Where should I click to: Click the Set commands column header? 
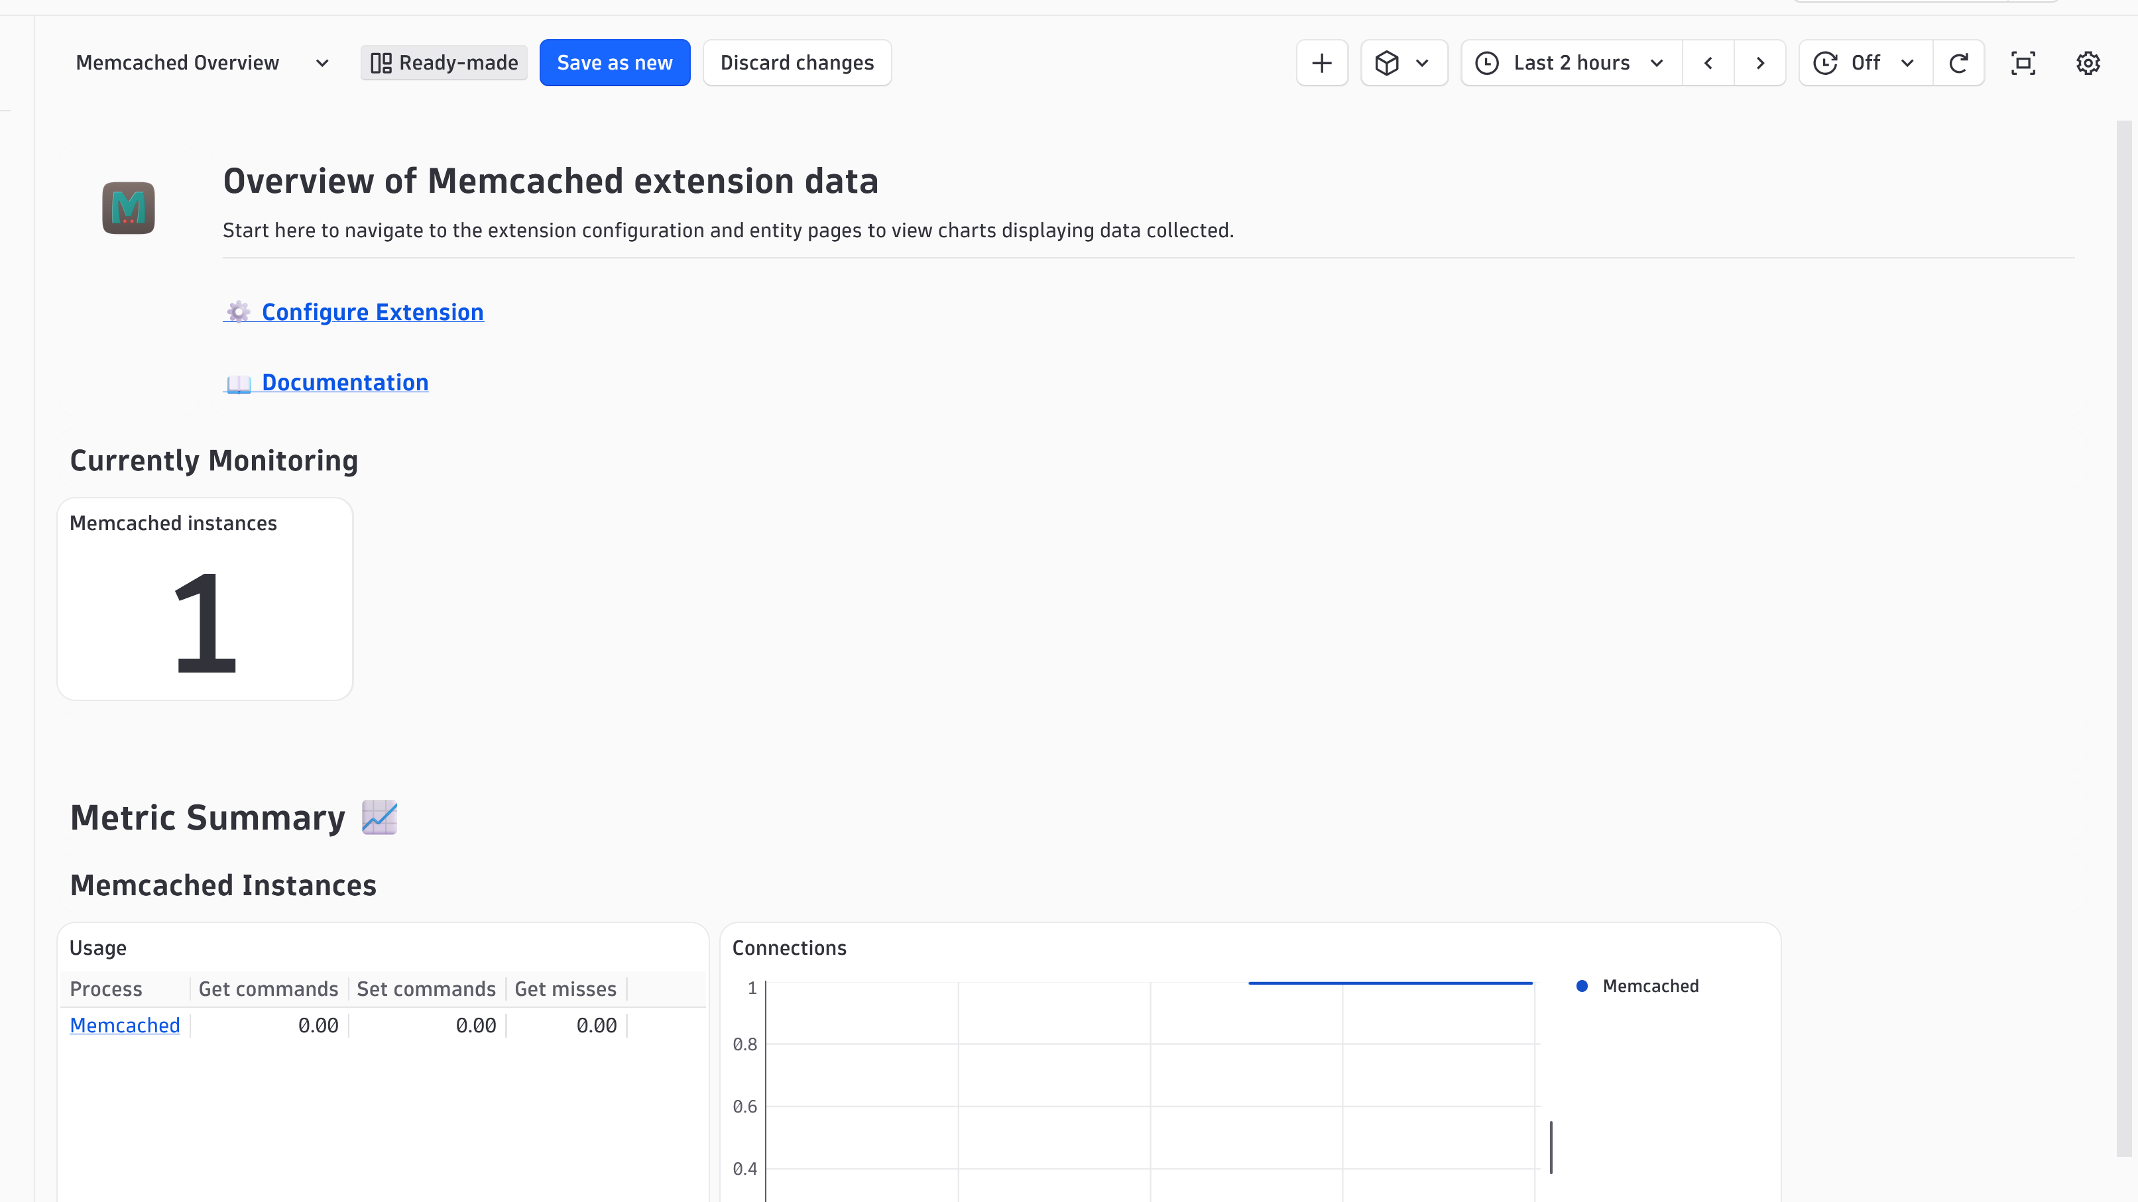pyautogui.click(x=426, y=989)
